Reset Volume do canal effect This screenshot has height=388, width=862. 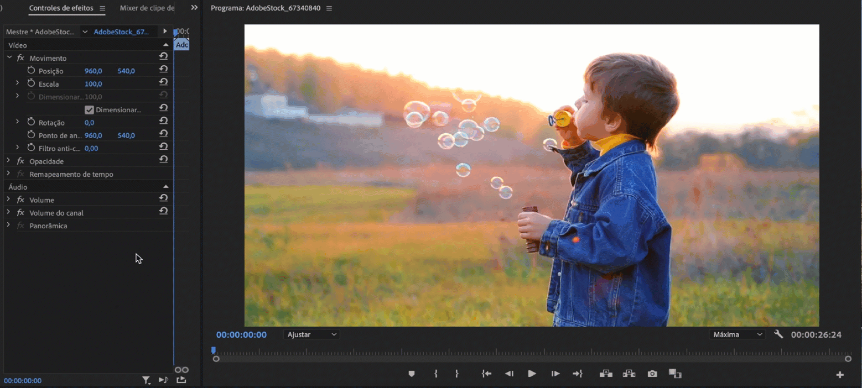point(163,211)
